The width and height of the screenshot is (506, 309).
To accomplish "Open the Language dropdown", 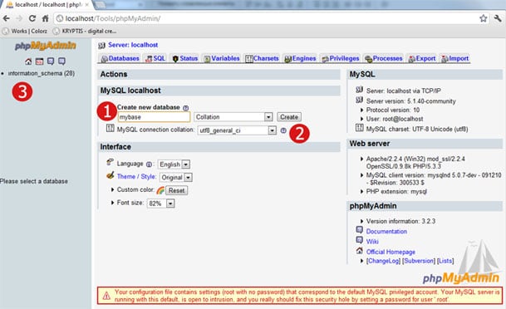I will point(174,164).
